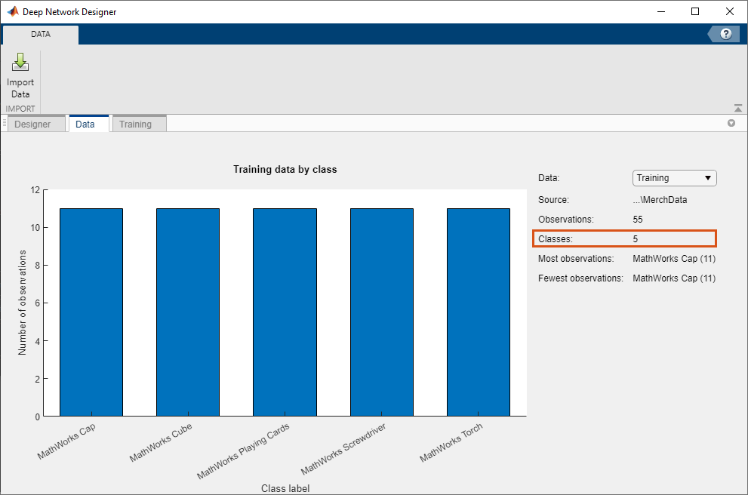Click the Classes value 5
Image resolution: width=748 pixels, height=495 pixels.
[x=636, y=239]
